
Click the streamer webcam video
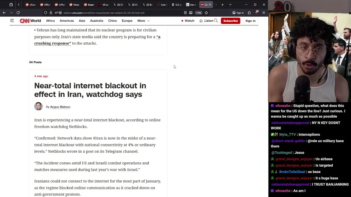(310, 51)
